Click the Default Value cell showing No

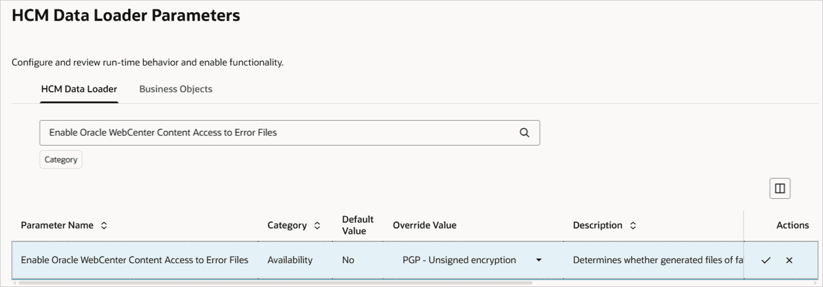(348, 260)
